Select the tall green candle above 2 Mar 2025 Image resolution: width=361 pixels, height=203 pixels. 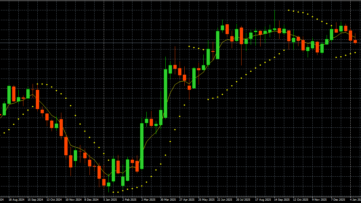coord(142,146)
